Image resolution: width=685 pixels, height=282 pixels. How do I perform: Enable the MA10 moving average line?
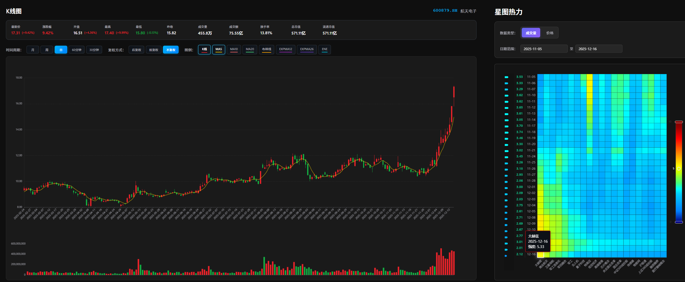(x=234, y=50)
